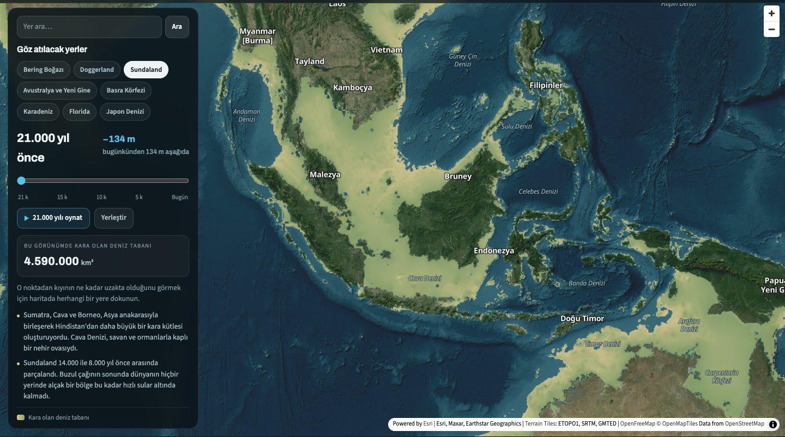Focus the 'Yer ara…' search field
Image resolution: width=785 pixels, height=437 pixels.
89,27
